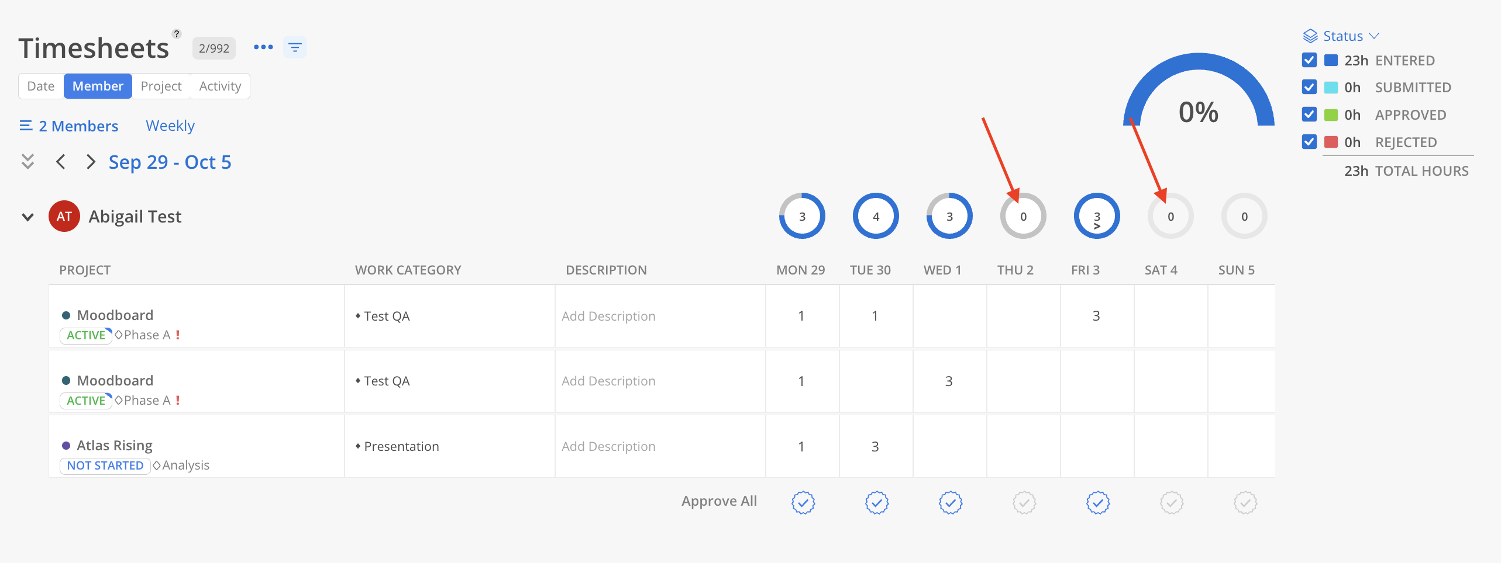Click the green APPROVED color swatch

point(1331,114)
